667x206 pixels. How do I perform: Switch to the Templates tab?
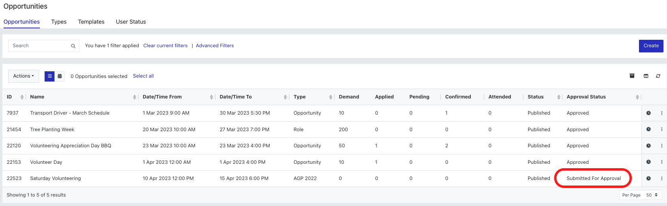point(91,22)
